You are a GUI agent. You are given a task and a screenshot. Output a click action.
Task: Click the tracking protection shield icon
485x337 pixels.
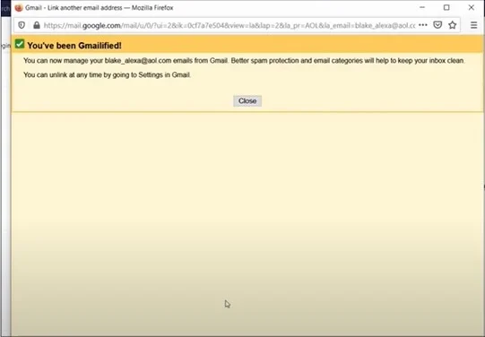pos(22,25)
